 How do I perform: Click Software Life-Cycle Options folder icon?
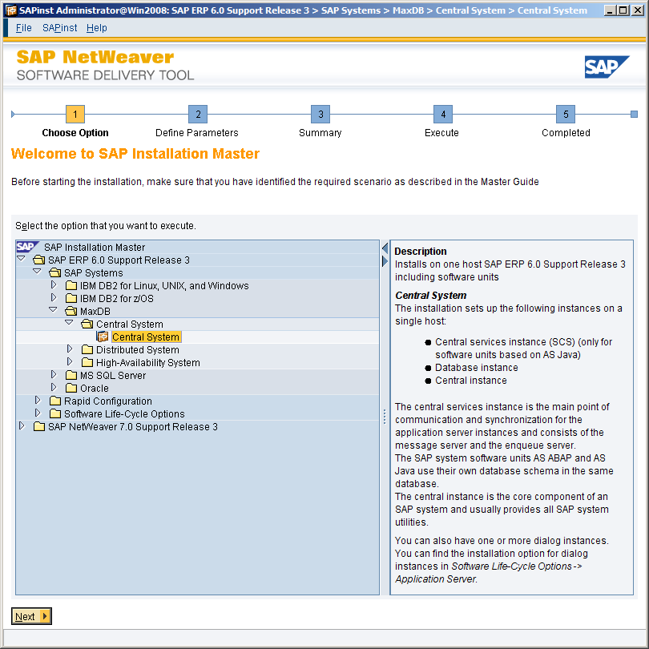[x=55, y=414]
